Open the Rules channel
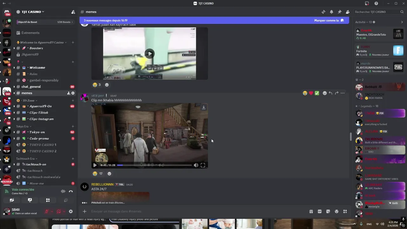 (46, 74)
